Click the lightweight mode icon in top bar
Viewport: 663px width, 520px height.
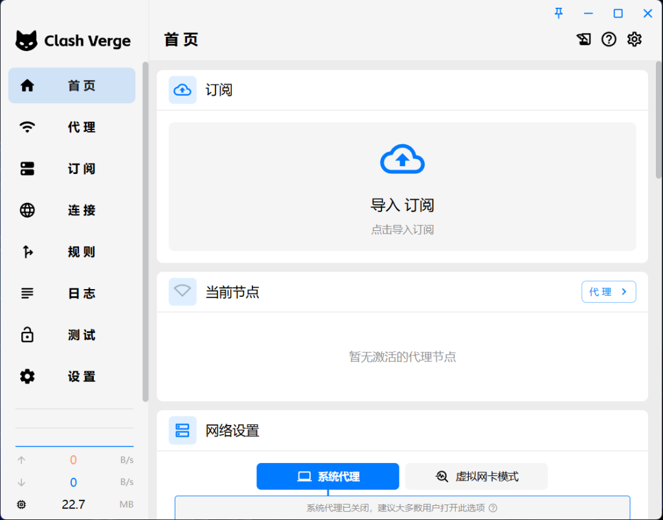pyautogui.click(x=583, y=39)
